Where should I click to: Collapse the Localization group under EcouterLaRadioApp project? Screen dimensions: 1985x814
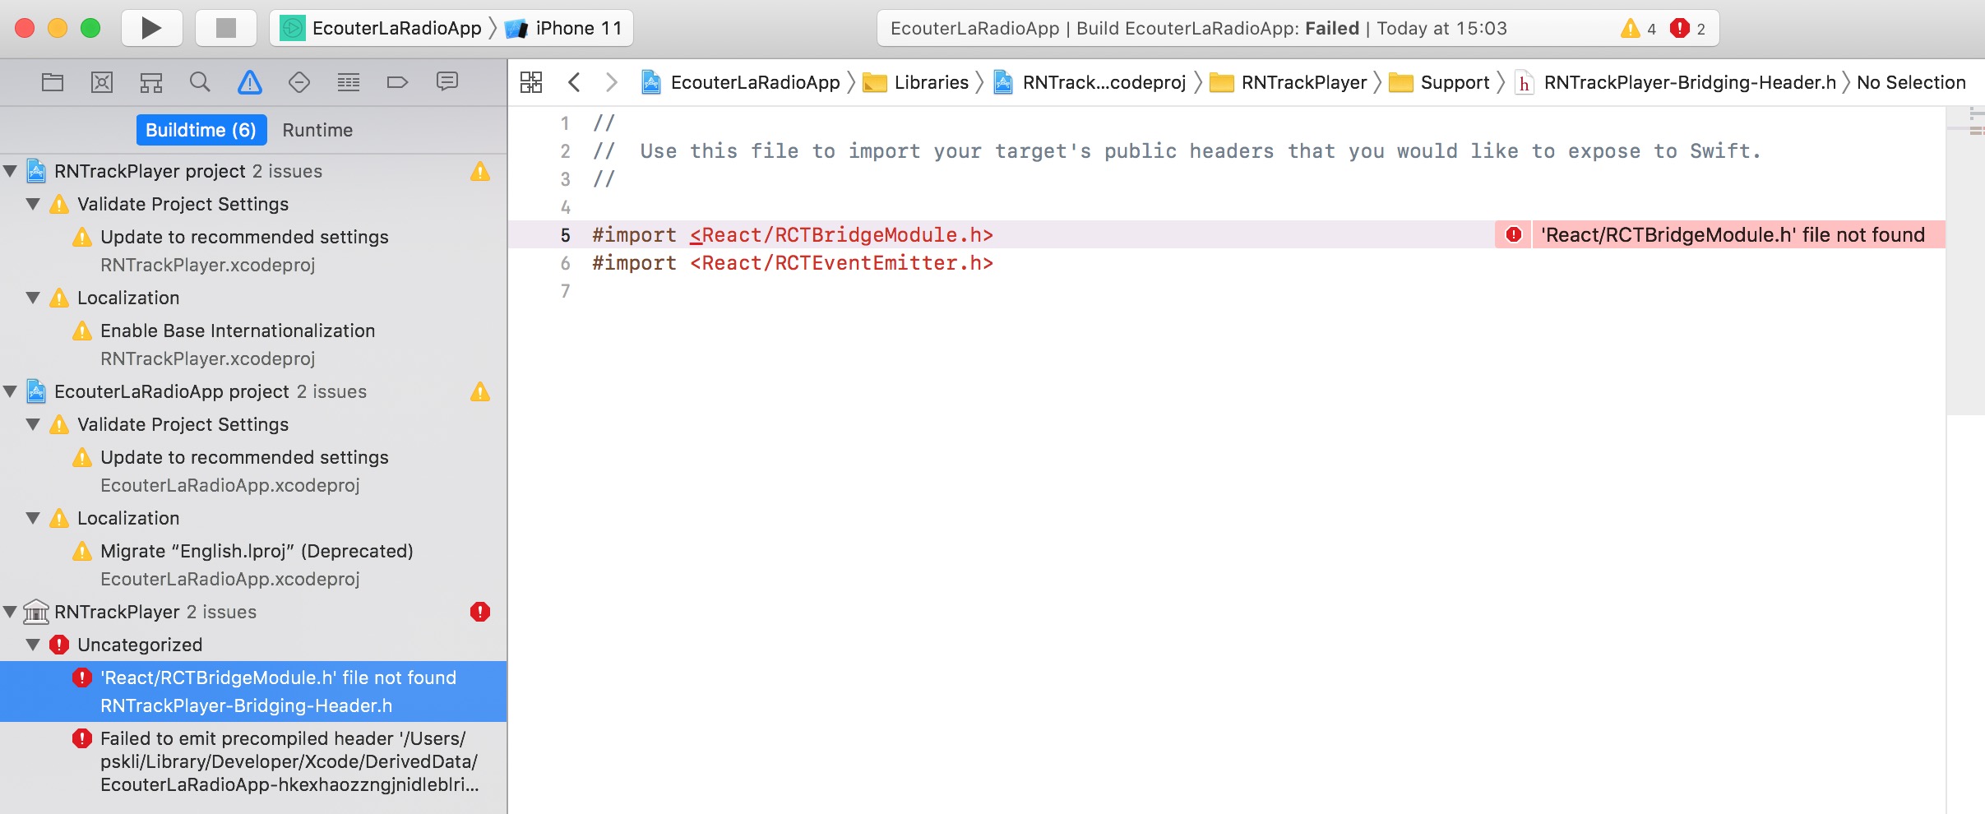pos(33,518)
